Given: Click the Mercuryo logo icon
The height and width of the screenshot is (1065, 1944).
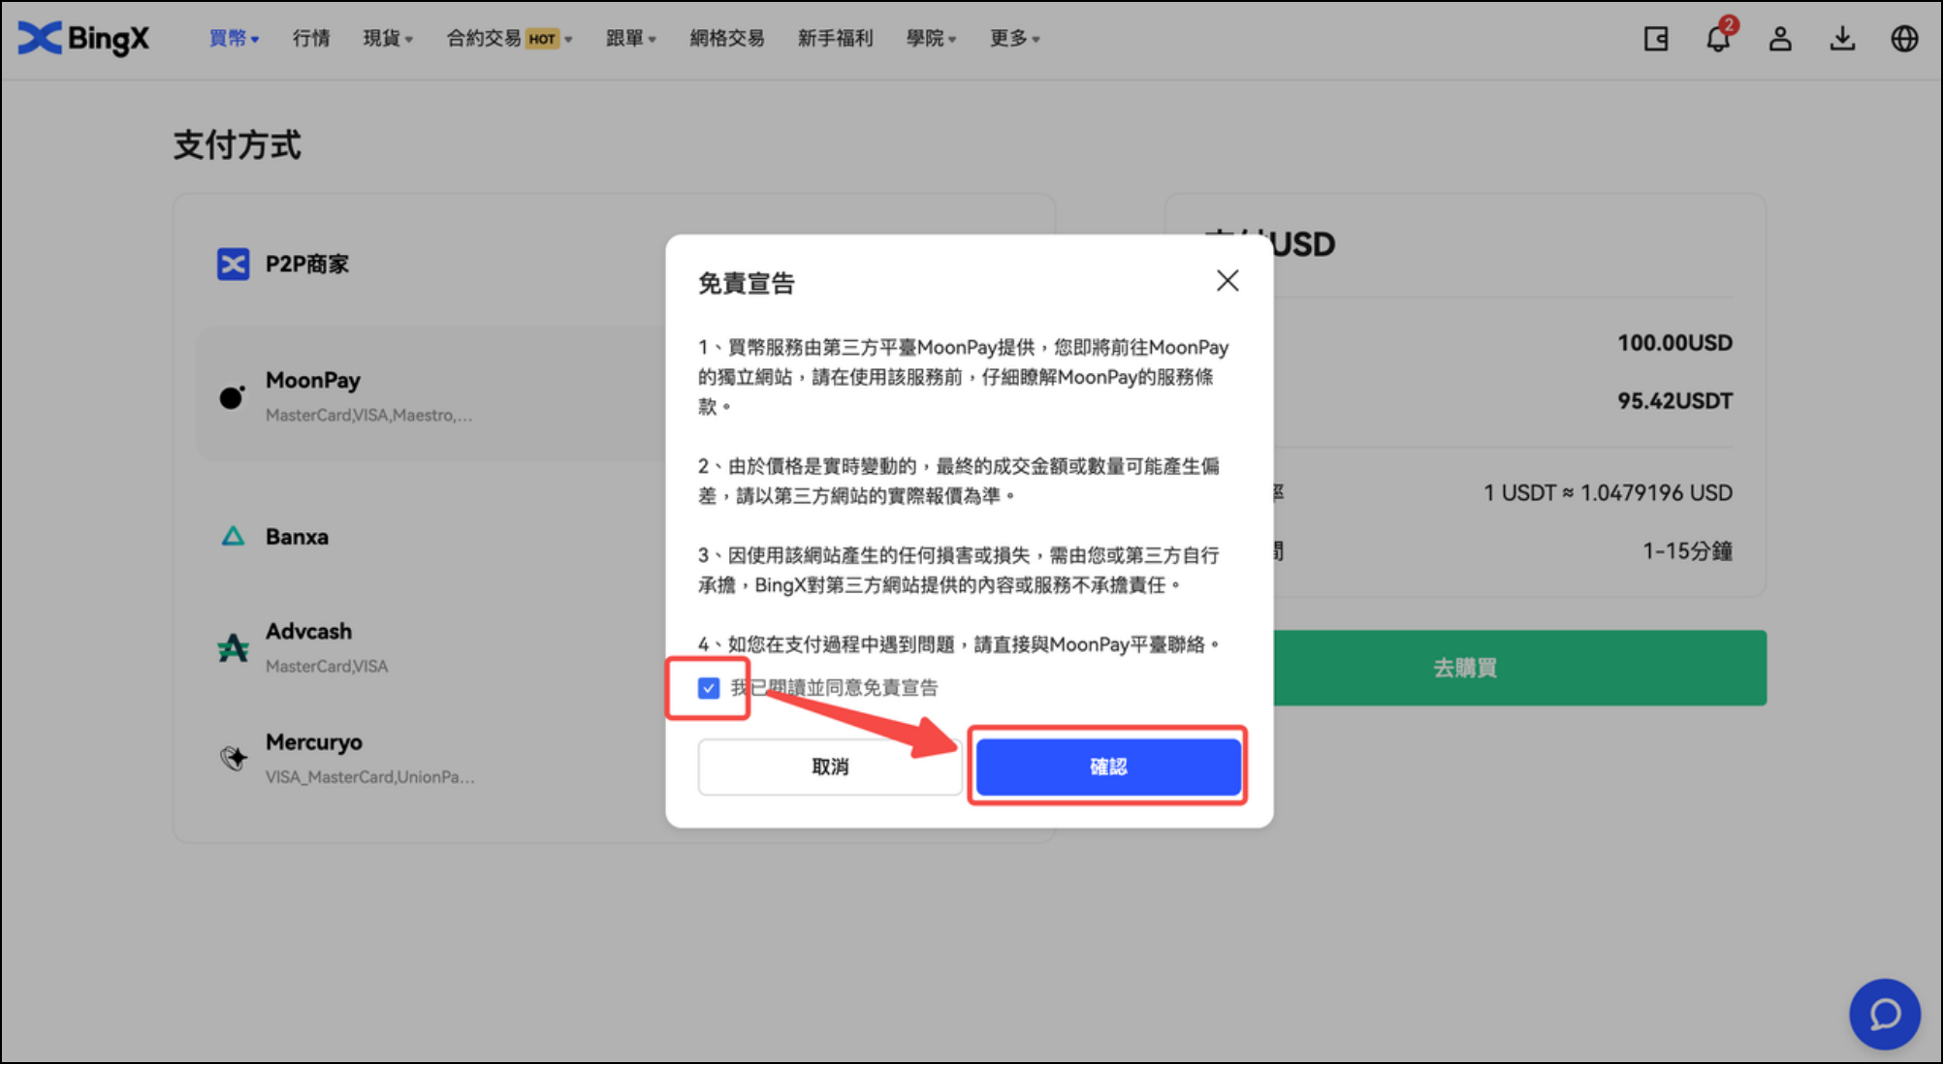Looking at the screenshot, I should point(233,758).
